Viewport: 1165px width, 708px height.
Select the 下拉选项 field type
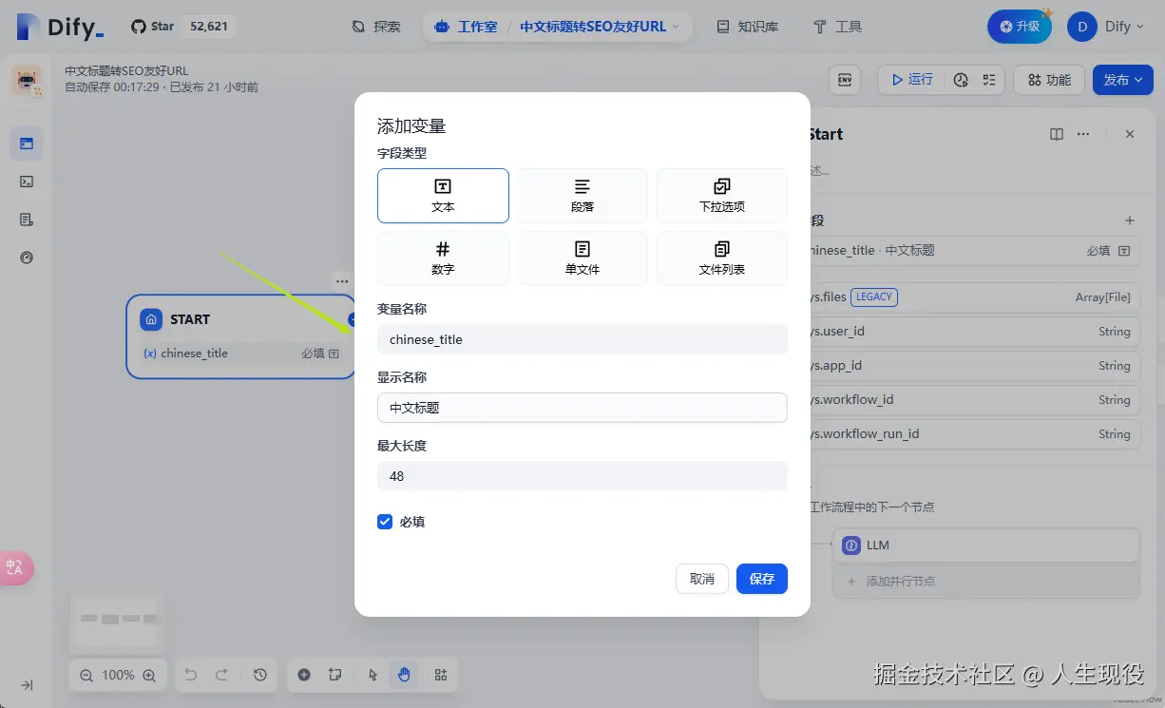(721, 196)
